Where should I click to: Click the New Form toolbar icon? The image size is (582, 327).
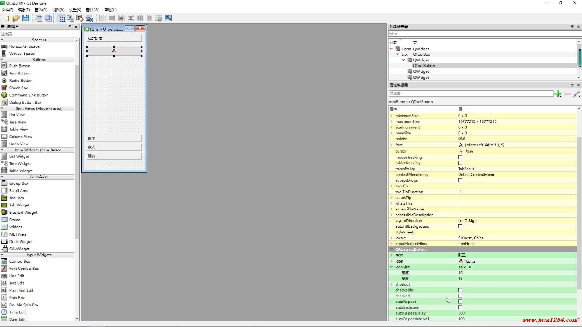tap(7, 18)
